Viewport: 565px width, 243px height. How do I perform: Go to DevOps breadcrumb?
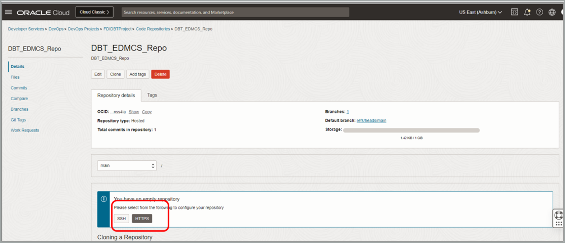tap(56, 29)
